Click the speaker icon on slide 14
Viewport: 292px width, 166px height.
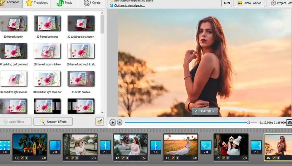pyautogui.click(x=228, y=158)
